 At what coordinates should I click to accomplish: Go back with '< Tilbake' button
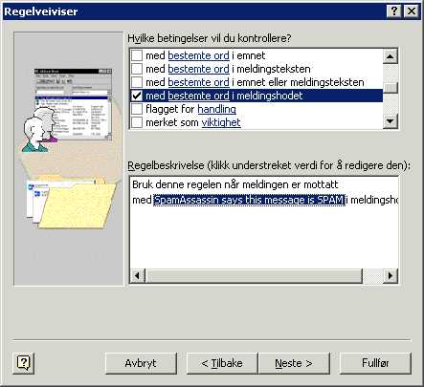(222, 363)
